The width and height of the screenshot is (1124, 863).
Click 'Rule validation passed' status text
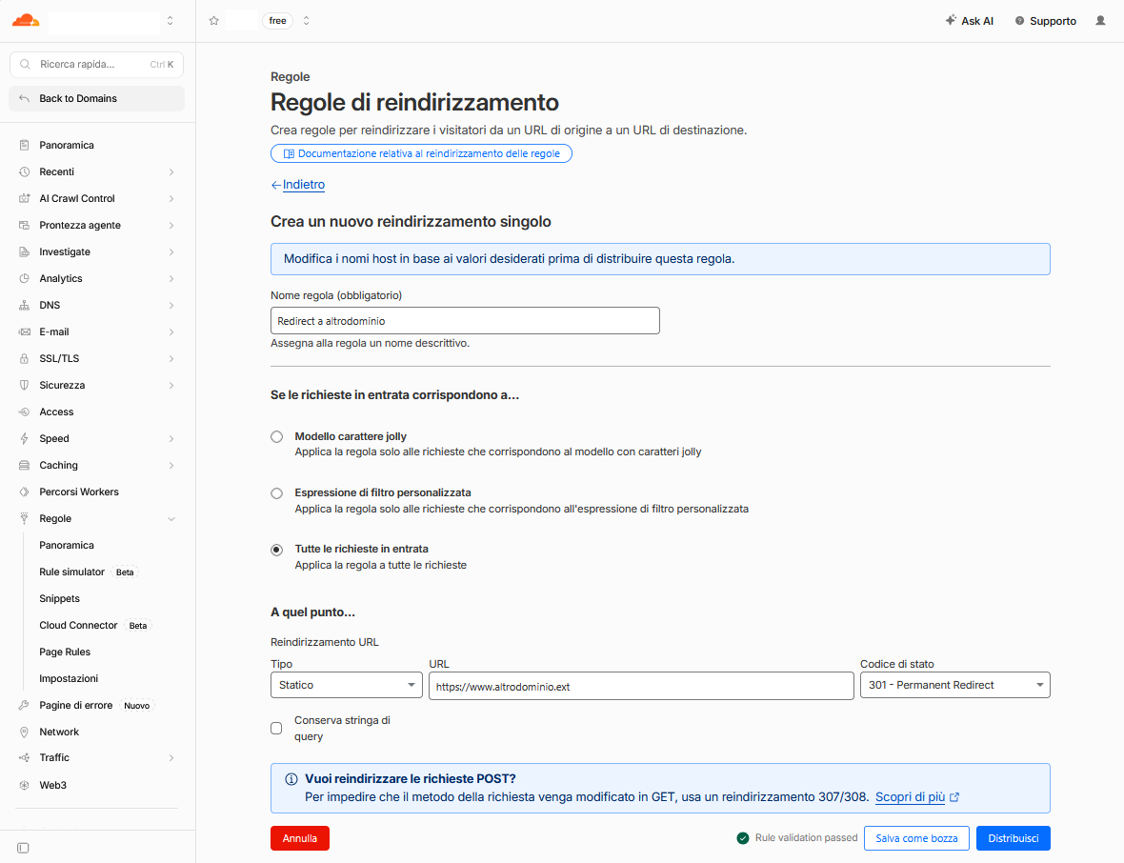pos(806,838)
